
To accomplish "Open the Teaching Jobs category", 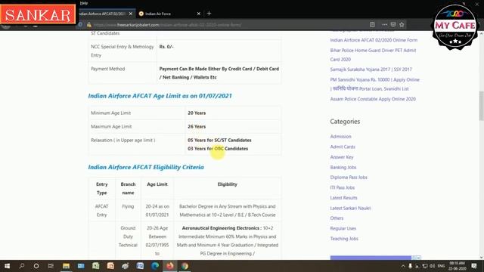I will pos(344,239).
